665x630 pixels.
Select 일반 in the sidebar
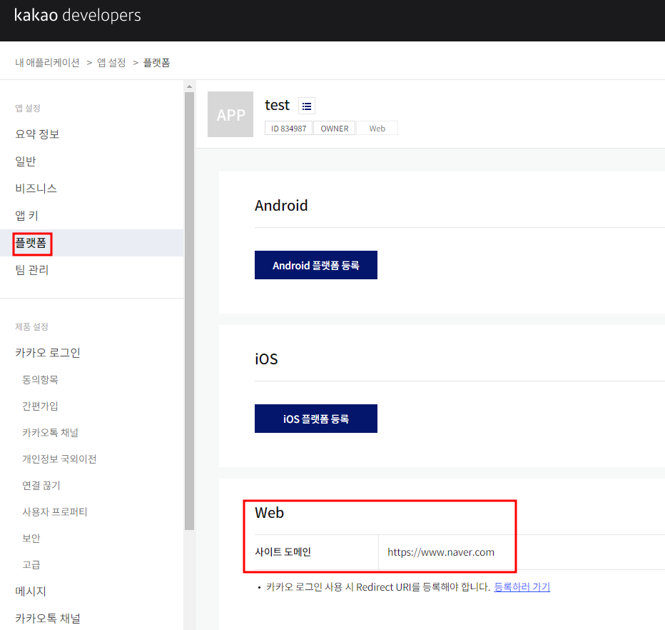tap(26, 161)
